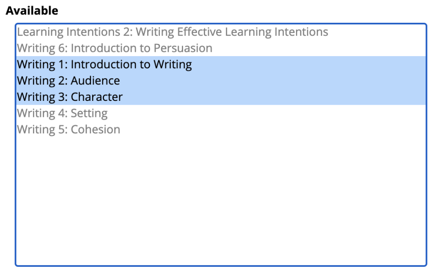This screenshot has width=433, height=279.
Task: Pick the Writing Effective Learning Intentions module
Action: click(173, 32)
